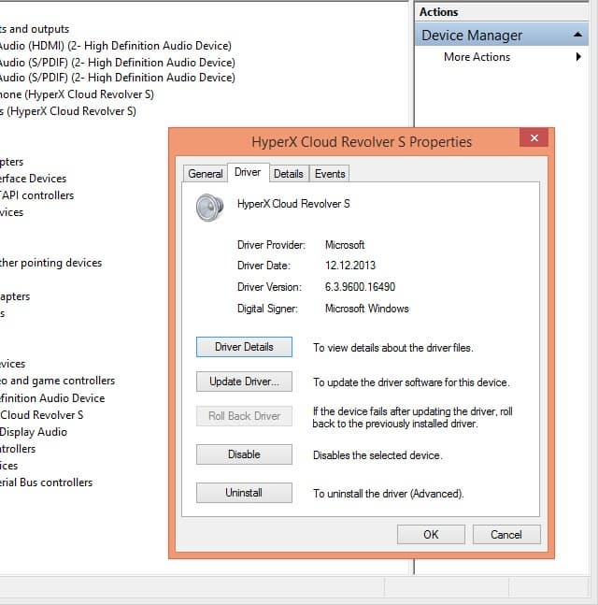Viewport: 598px width, 605px height.
Task: Select 'and game controllers' category
Action: click(x=57, y=381)
